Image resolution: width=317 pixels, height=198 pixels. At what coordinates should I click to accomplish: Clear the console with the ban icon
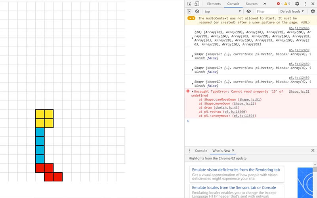pyautogui.click(x=197, y=11)
